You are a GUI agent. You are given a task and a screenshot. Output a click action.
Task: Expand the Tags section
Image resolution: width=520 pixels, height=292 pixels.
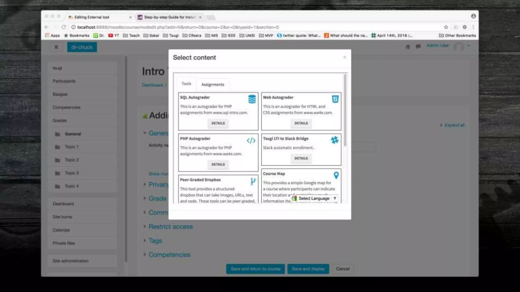[155, 241]
